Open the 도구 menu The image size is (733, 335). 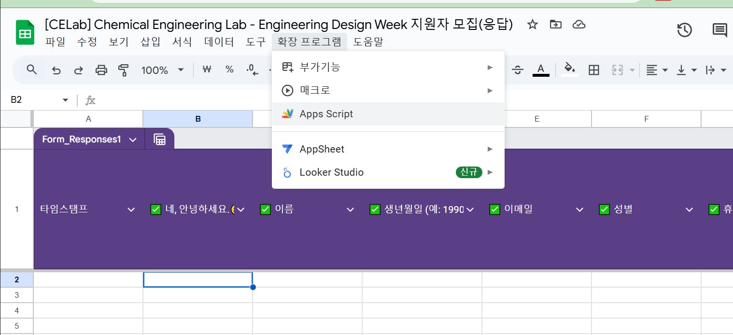(256, 42)
